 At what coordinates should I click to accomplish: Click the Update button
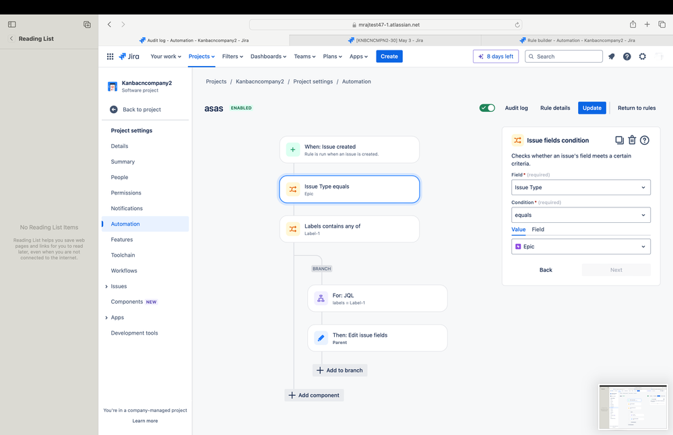(x=591, y=107)
